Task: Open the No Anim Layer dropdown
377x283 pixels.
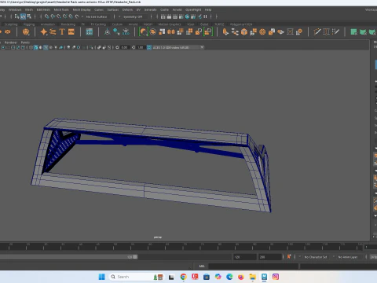Action: [348, 257]
